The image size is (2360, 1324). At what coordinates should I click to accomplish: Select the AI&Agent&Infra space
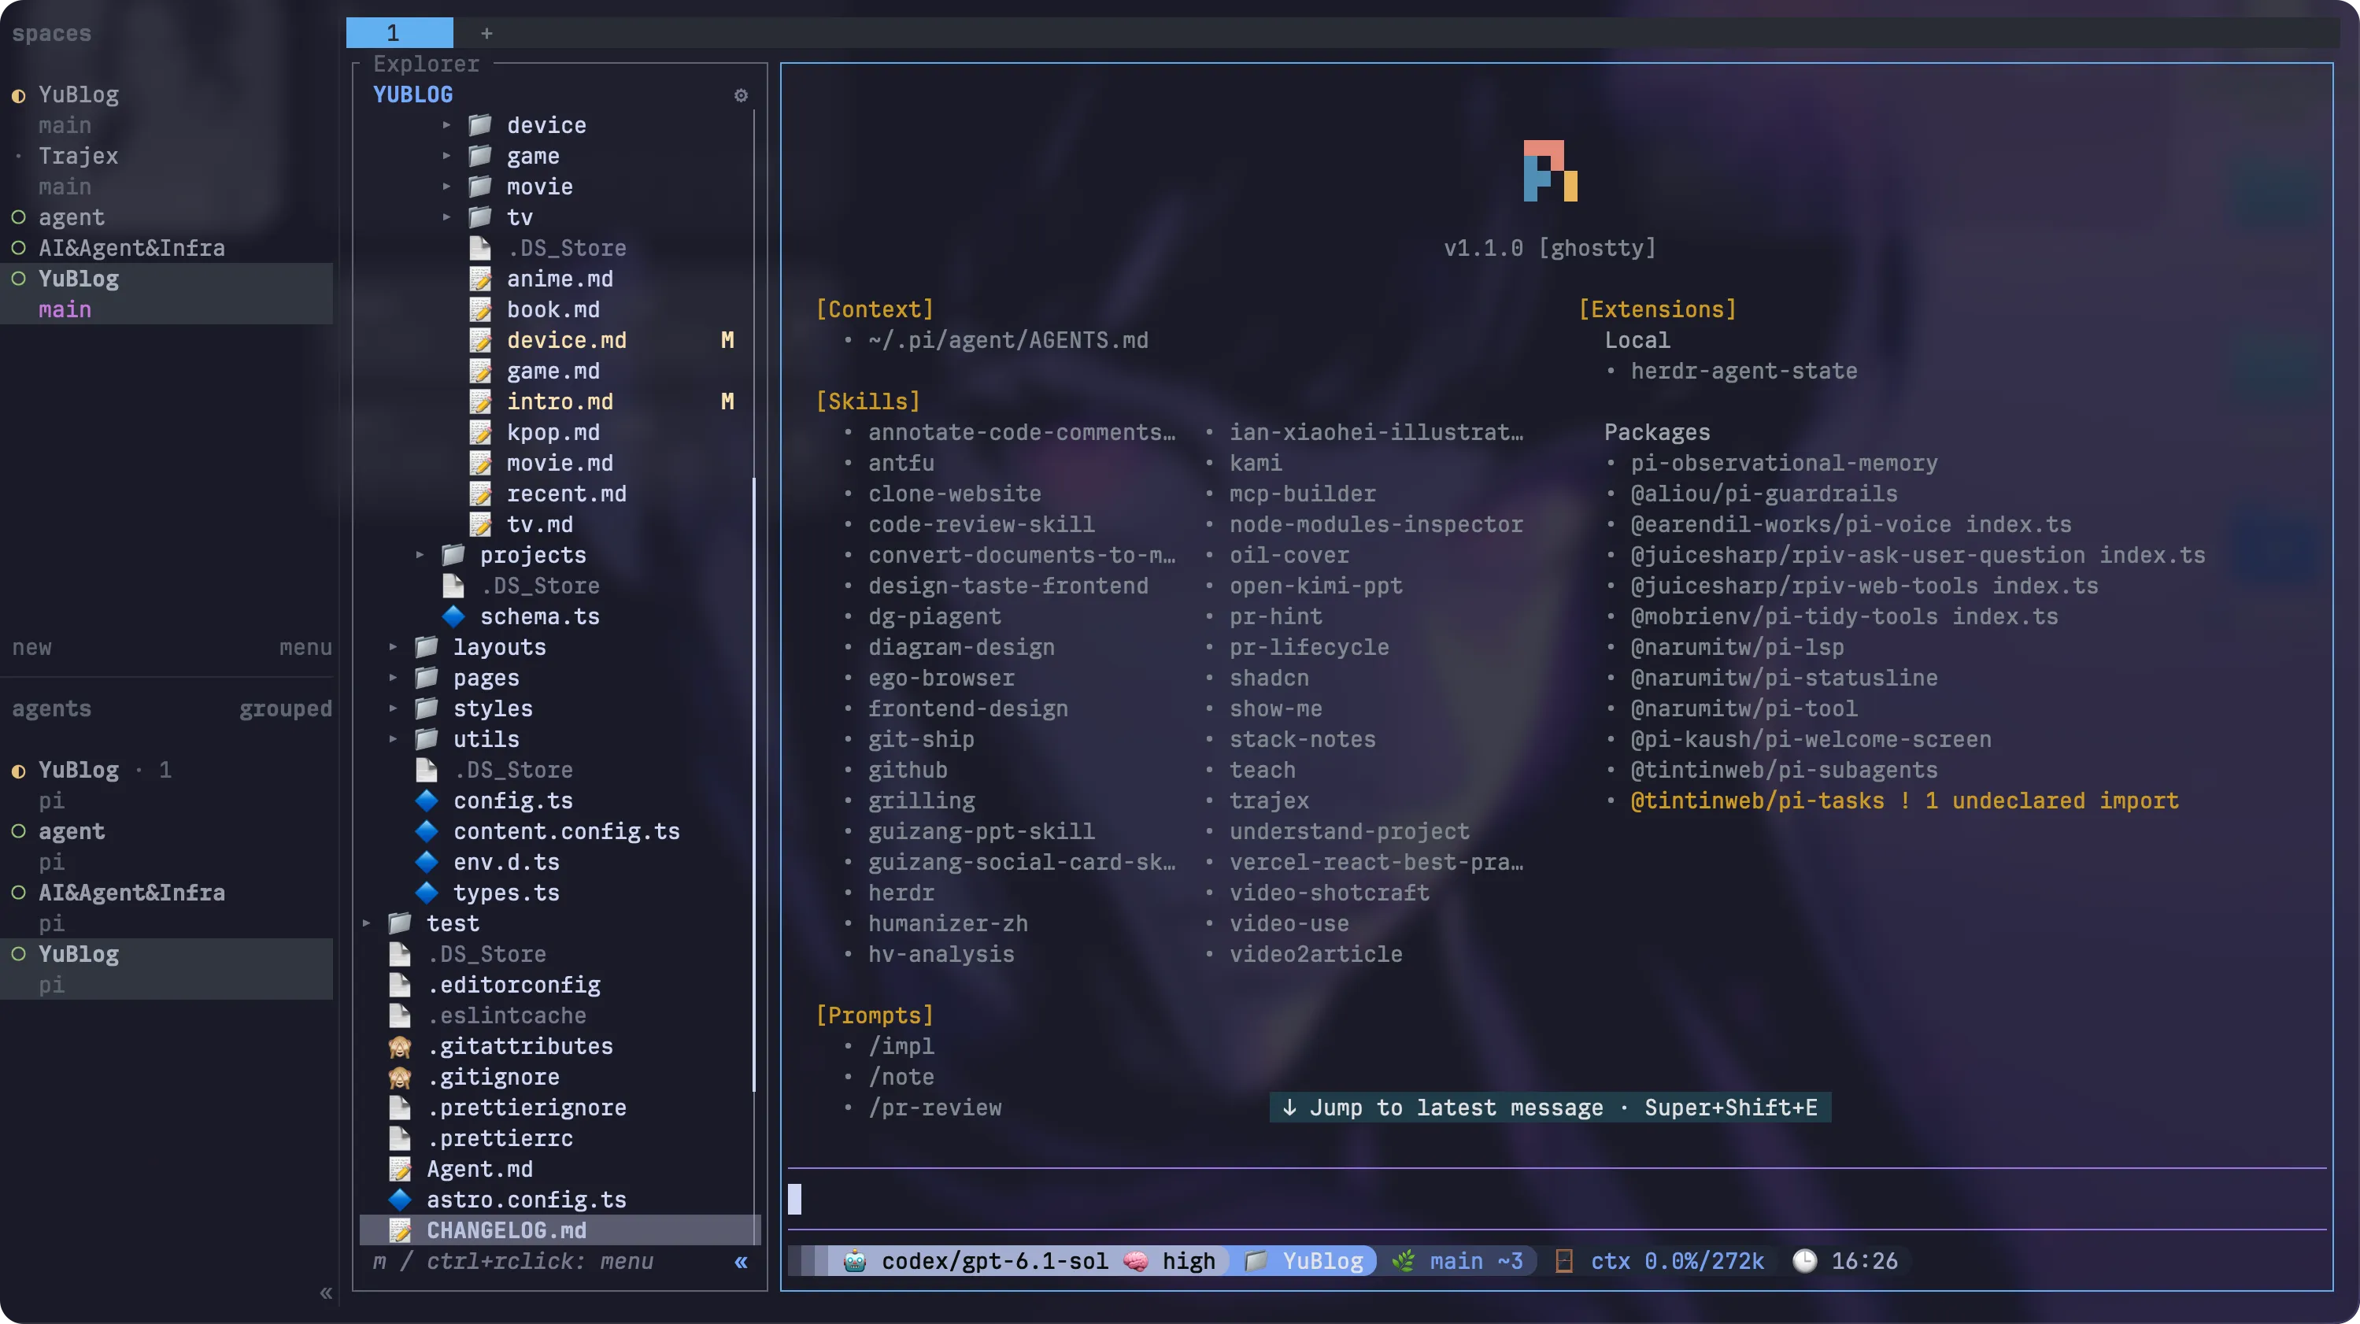pos(131,248)
